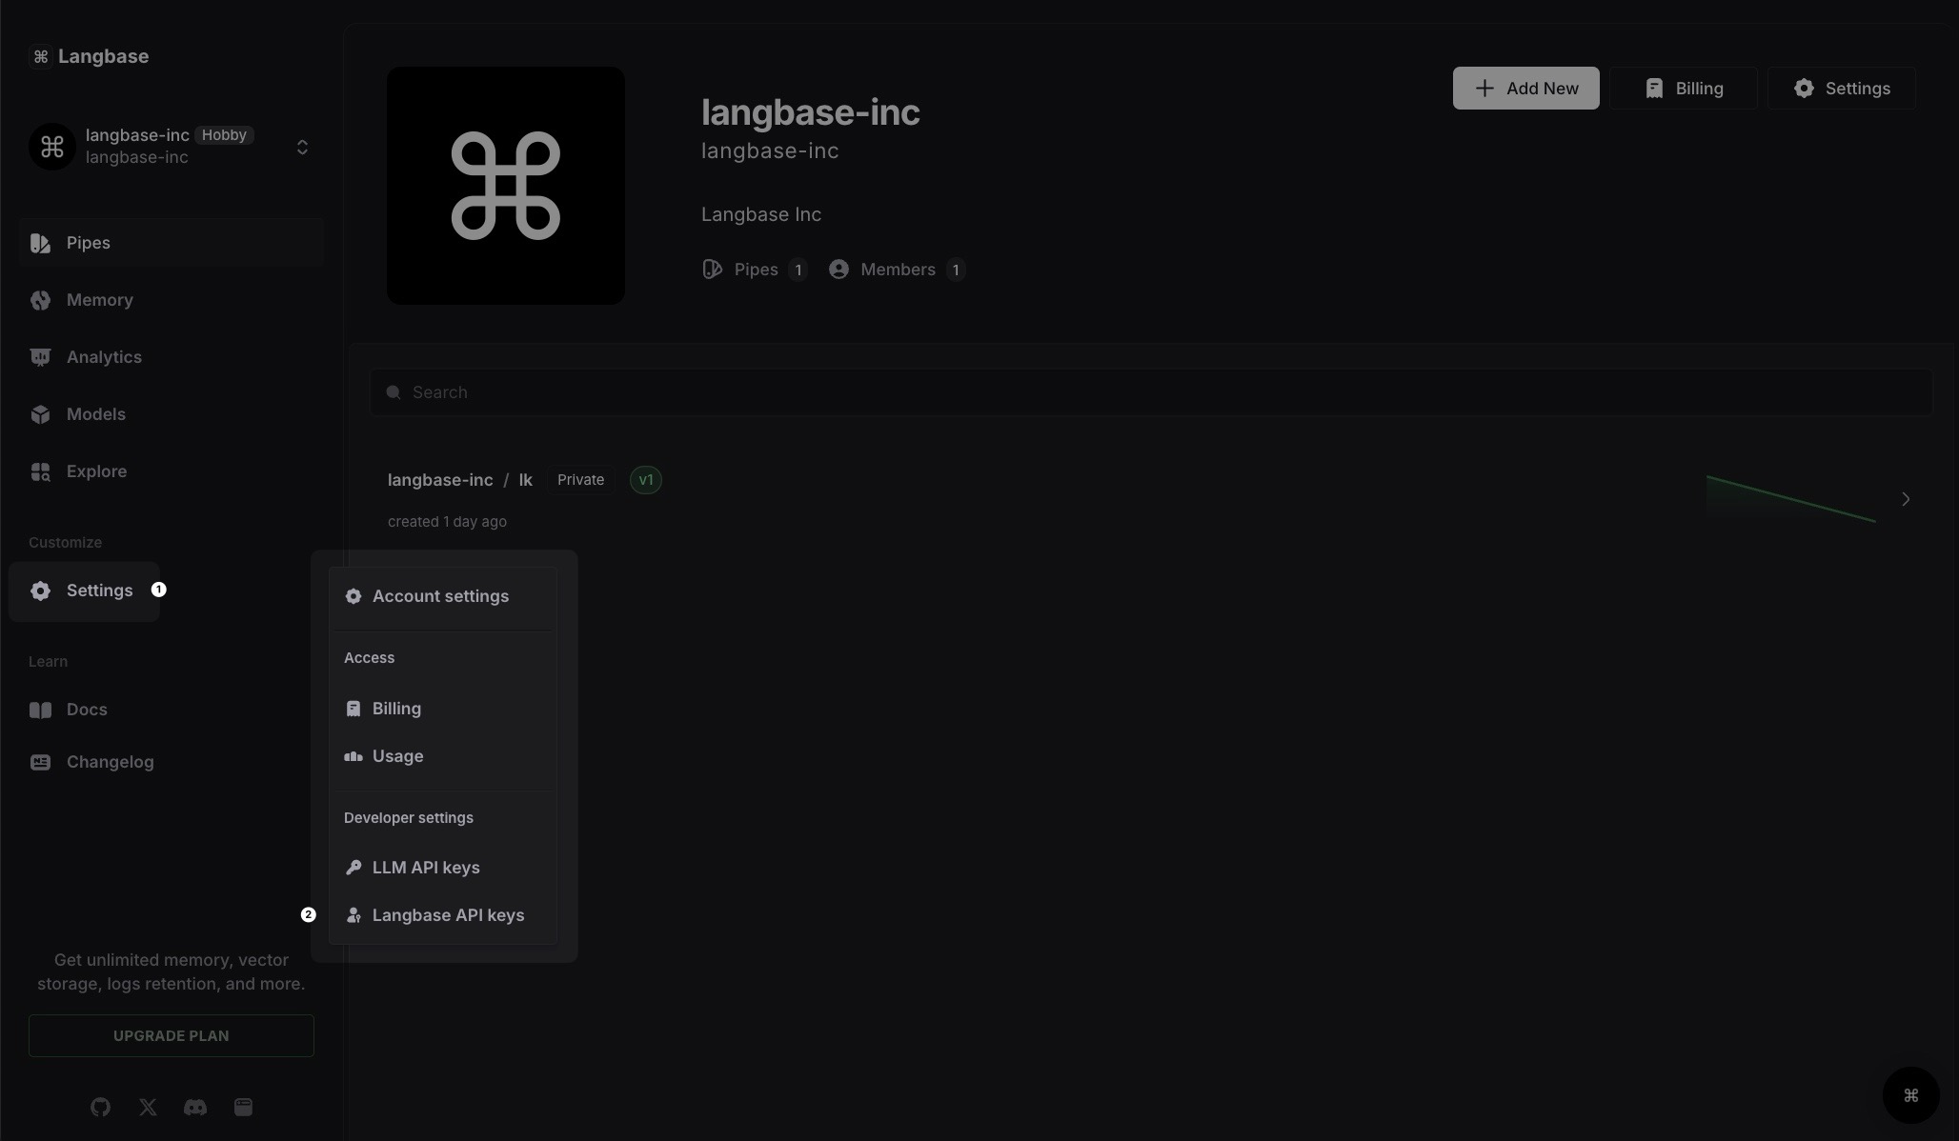The width and height of the screenshot is (1959, 1141).
Task: Open the Memory section in the sidebar
Action: click(x=99, y=300)
